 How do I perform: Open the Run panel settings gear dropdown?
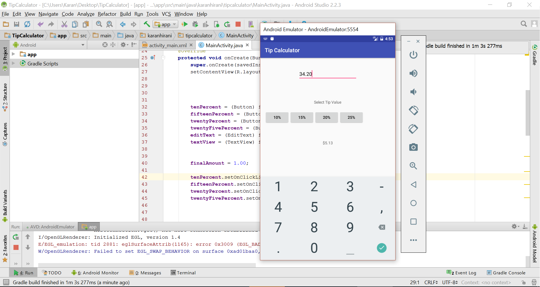(x=515, y=226)
